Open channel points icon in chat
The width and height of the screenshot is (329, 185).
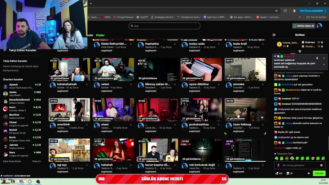tap(279, 173)
